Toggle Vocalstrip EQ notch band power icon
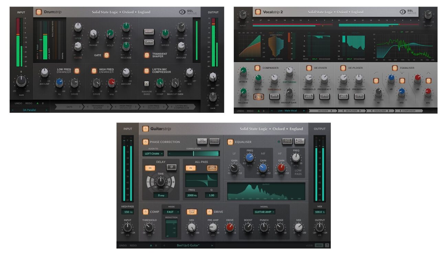This screenshot has height=257, width=447. 402,81
